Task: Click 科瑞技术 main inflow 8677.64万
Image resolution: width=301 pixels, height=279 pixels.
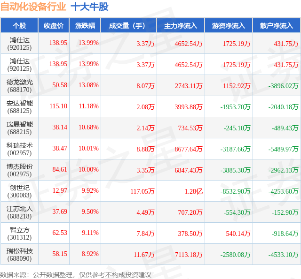Action: pos(189,149)
